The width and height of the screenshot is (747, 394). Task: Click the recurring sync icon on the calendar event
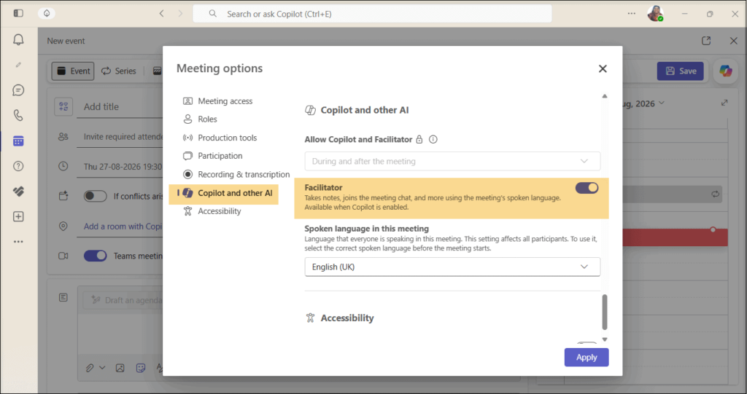click(715, 194)
